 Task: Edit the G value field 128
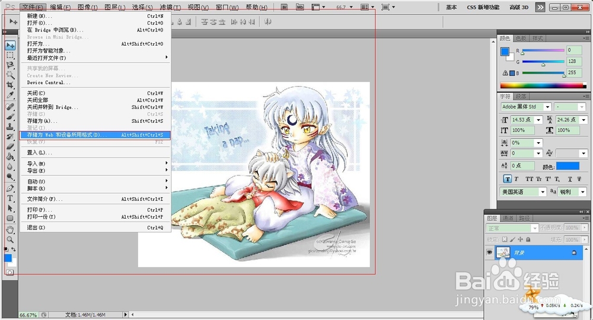[573, 61]
